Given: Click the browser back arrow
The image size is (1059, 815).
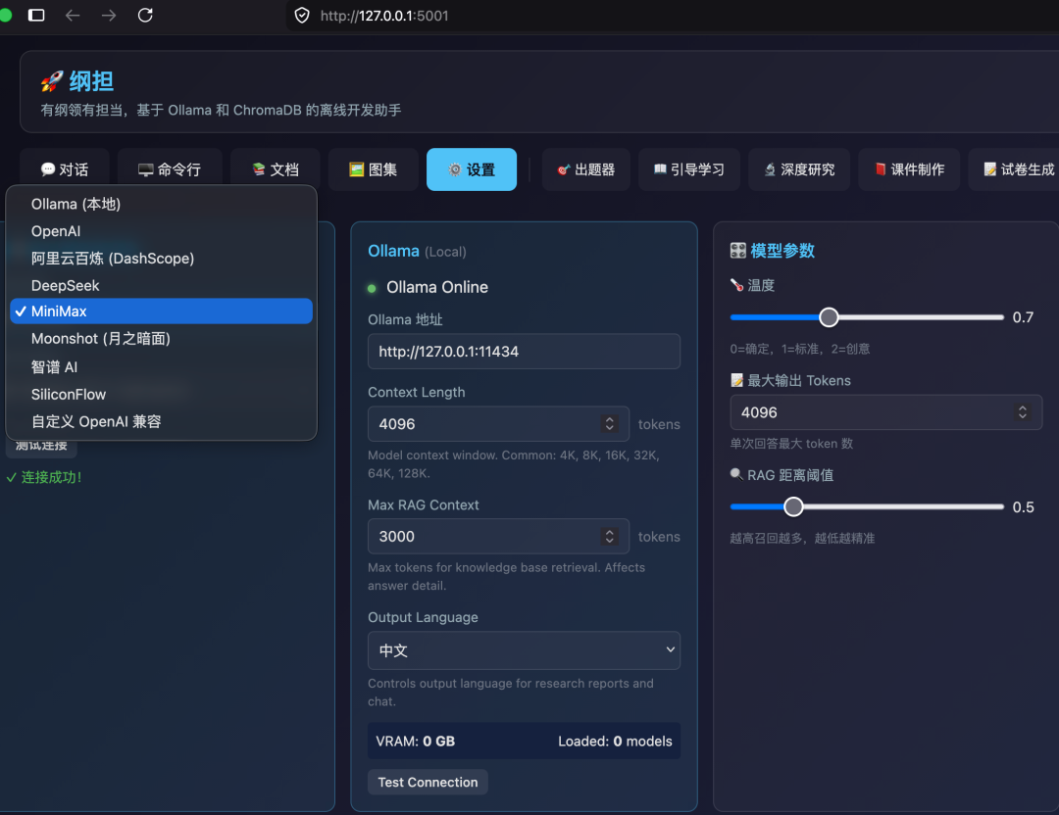Looking at the screenshot, I should click(73, 15).
